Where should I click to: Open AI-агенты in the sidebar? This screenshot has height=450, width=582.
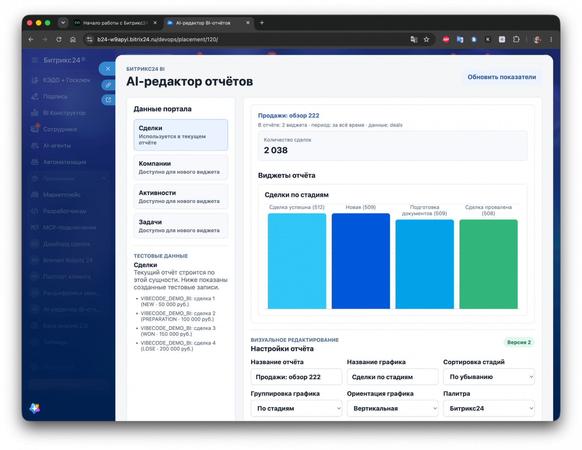[x=57, y=146]
